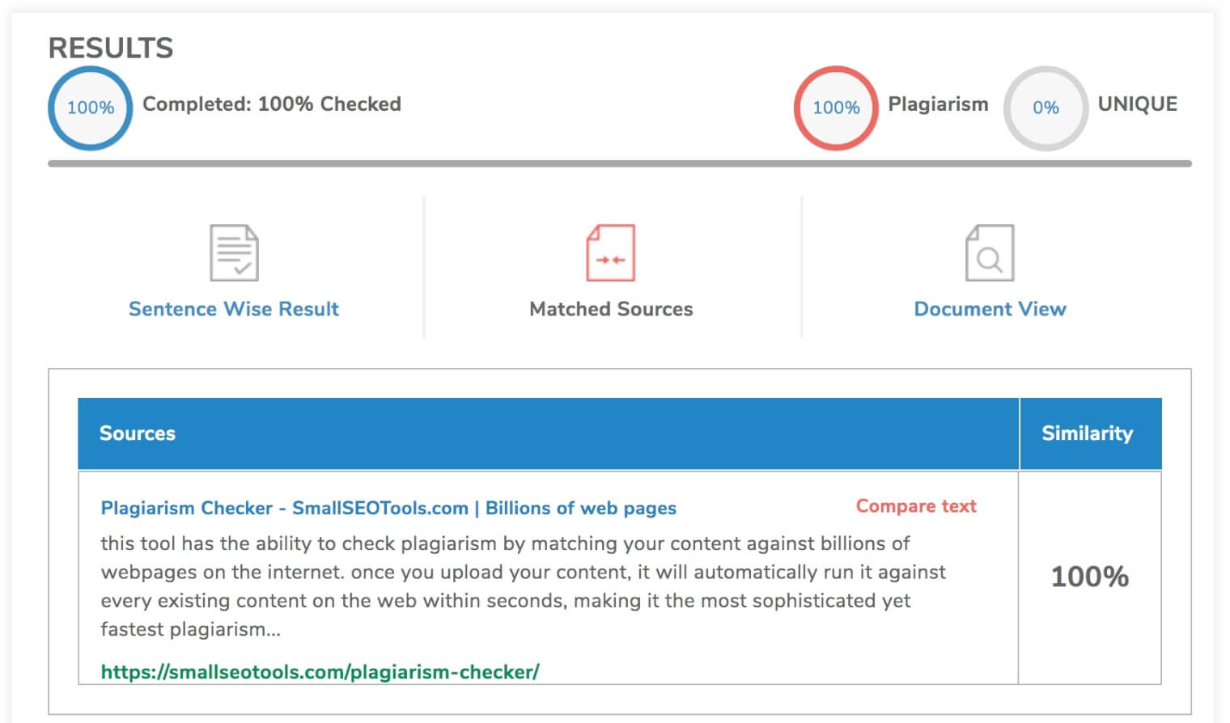Switch to the Matched Sources tab
Image resolution: width=1230 pixels, height=723 pixels.
pos(611,309)
